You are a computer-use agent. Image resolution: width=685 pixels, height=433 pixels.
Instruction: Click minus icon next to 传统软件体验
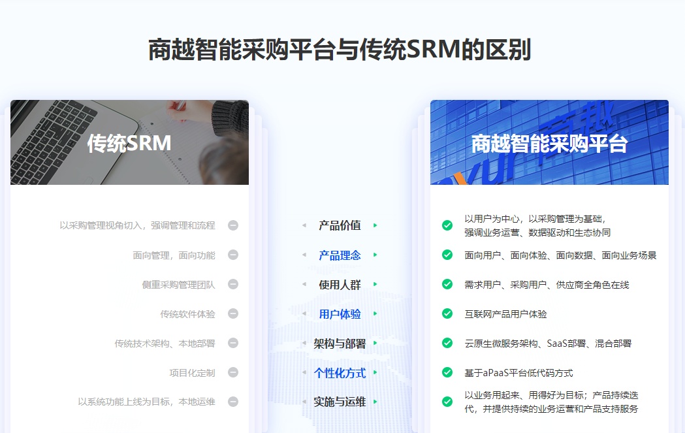(233, 313)
